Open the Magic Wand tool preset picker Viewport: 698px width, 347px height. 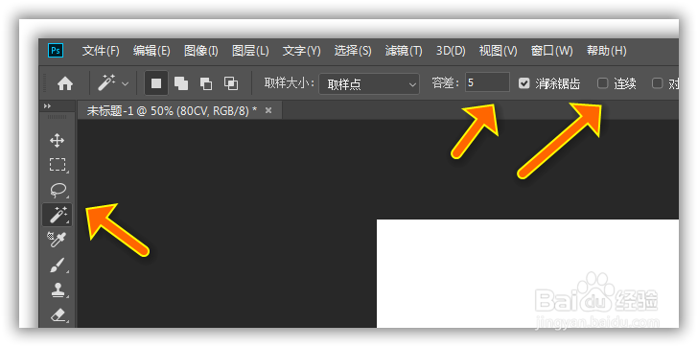pos(113,83)
